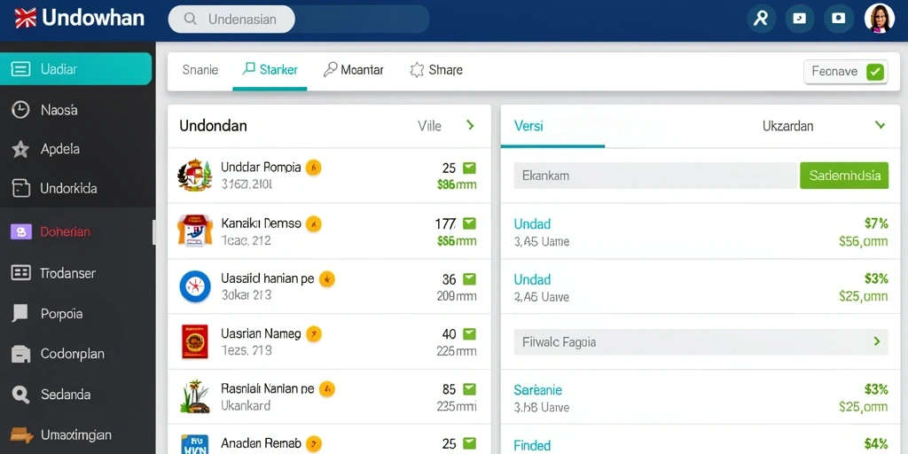908x454 pixels.
Task: Click the $56,omn value
Action: pyautogui.click(x=863, y=241)
